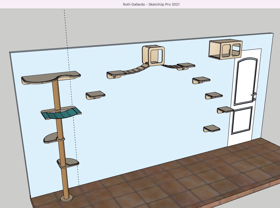Click the step shelf overlapping the door
280x208 pixels.
(x=225, y=109)
